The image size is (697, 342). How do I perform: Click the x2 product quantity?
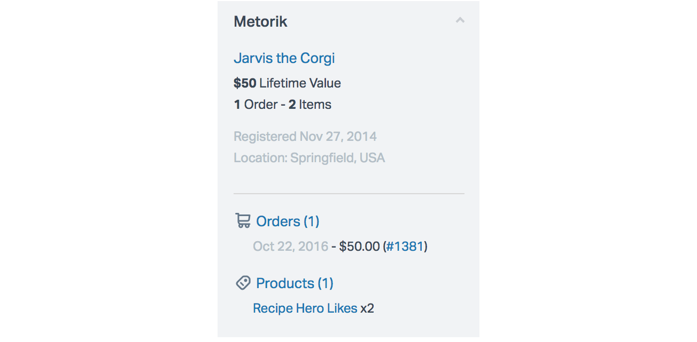[x=367, y=308]
